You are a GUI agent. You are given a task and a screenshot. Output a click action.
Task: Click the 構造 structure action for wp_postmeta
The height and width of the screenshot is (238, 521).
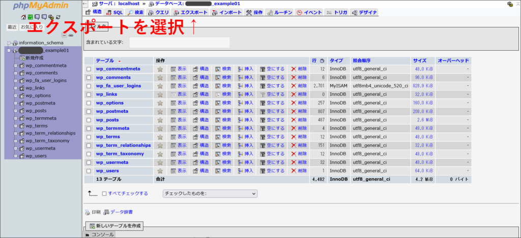[x=201, y=111]
